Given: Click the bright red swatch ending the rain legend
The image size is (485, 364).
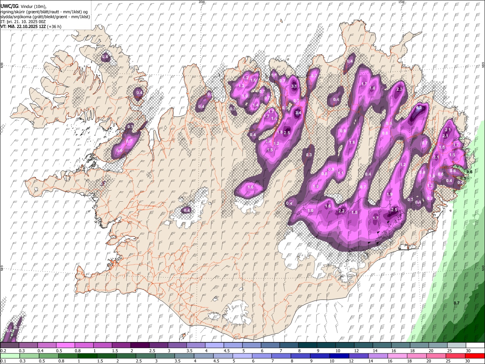Looking at the screenshot, I should (475, 356).
